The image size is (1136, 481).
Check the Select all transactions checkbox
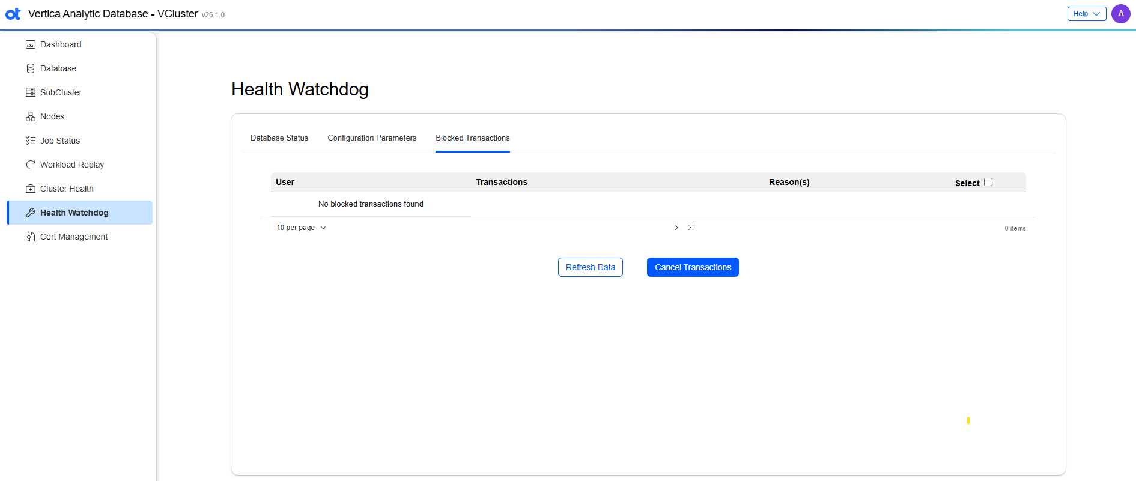click(988, 182)
